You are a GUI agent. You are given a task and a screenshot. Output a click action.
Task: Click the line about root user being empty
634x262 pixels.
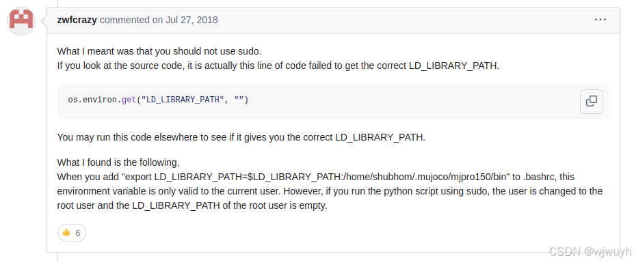(192, 205)
